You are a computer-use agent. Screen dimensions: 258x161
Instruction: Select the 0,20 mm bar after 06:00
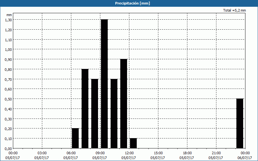[x=75, y=138]
